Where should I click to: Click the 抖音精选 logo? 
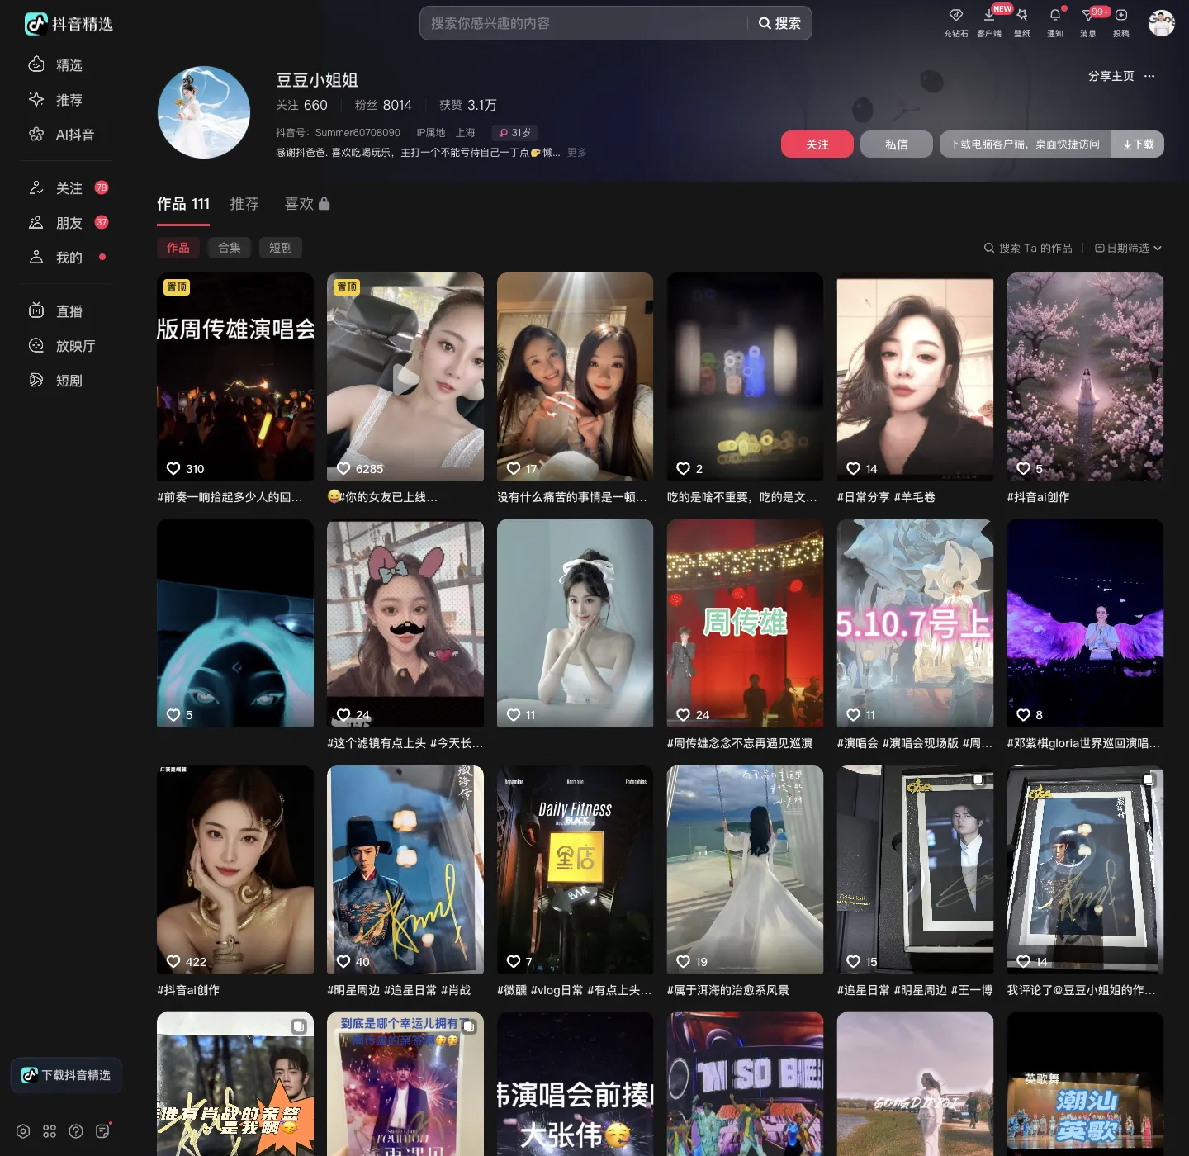(x=69, y=24)
